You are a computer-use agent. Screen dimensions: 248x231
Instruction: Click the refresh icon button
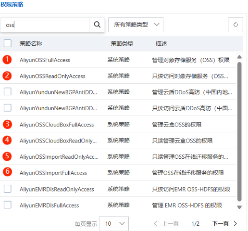[x=236, y=25]
